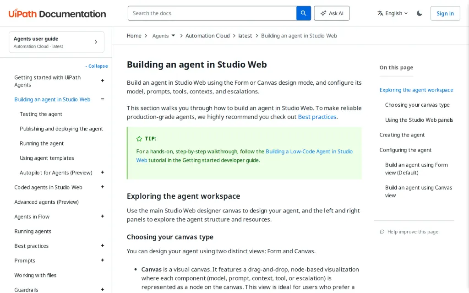Expand the Agents in Flow section
Image resolution: width=469 pixels, height=293 pixels.
click(103, 216)
